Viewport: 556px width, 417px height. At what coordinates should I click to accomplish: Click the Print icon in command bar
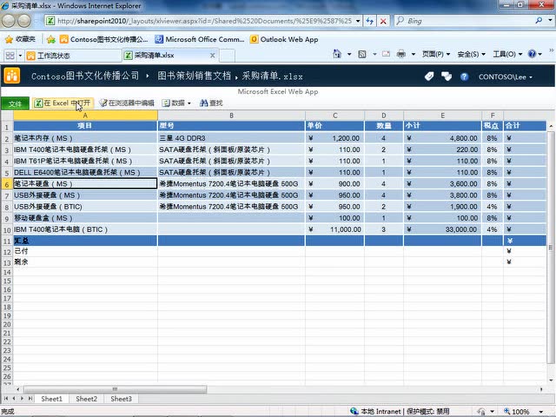pyautogui.click(x=401, y=54)
